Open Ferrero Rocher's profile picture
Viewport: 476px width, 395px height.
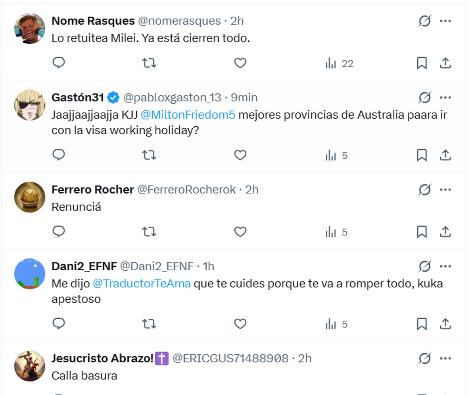(x=30, y=197)
